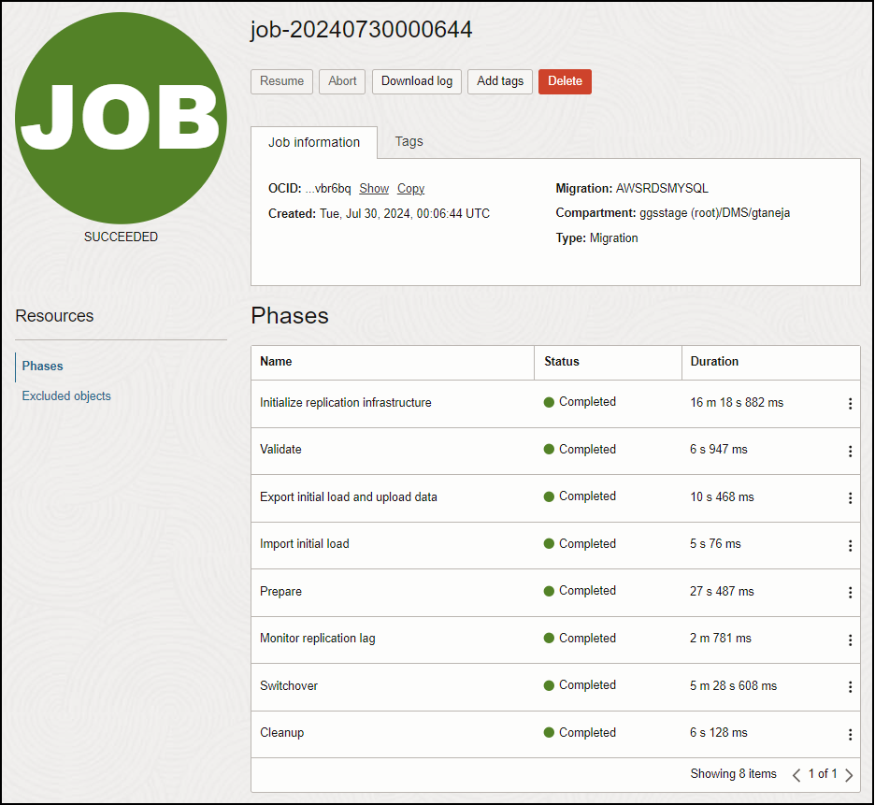Open the actions menu for Monitor replication lag
This screenshot has width=875, height=805.
point(850,640)
